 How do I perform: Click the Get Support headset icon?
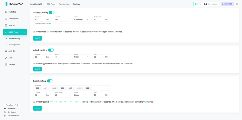[x=5, y=112]
